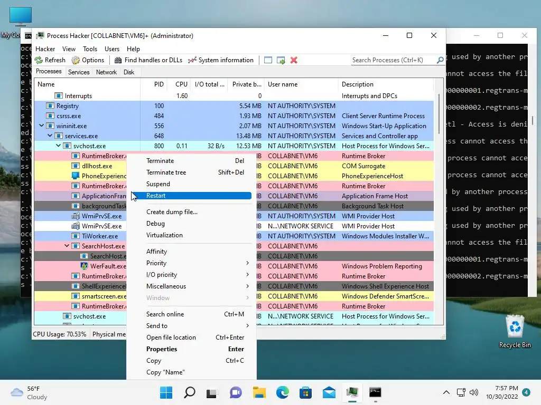Select Affinity in context menu
Image resolution: width=541 pixels, height=405 pixels.
pos(191,252)
